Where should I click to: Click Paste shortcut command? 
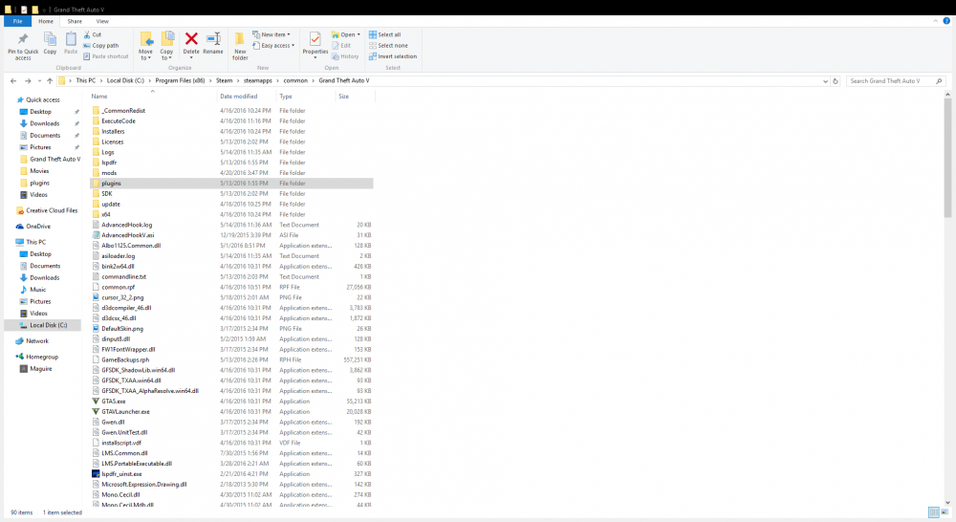click(105, 56)
